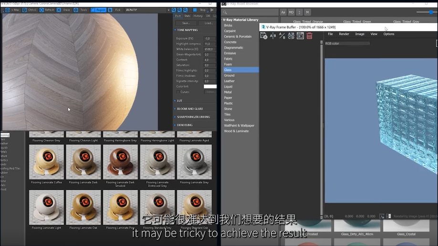
Task: Select Flooring Laminate Oak material thumbnail
Action: point(83,207)
